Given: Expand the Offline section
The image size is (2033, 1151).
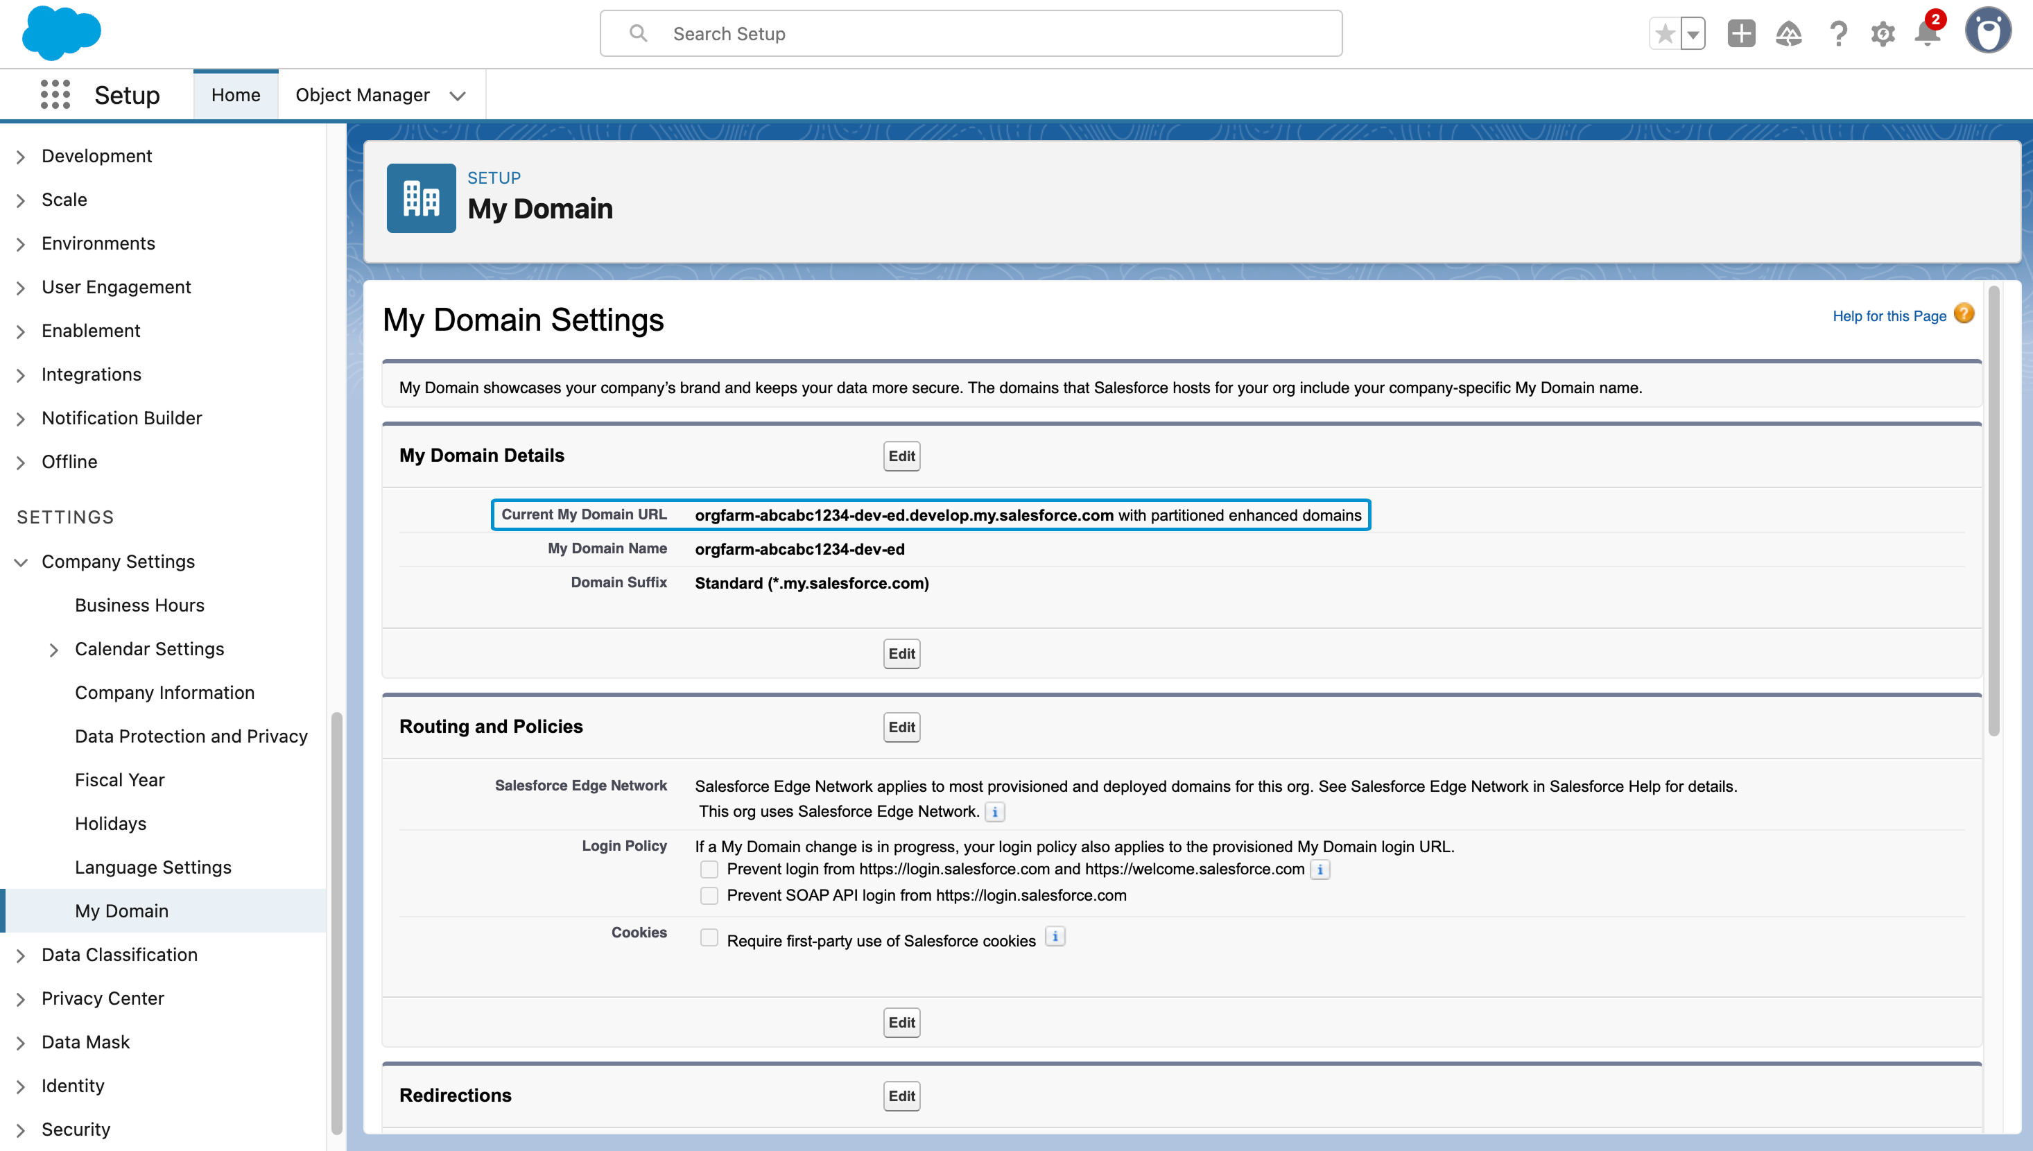Looking at the screenshot, I should [x=21, y=462].
